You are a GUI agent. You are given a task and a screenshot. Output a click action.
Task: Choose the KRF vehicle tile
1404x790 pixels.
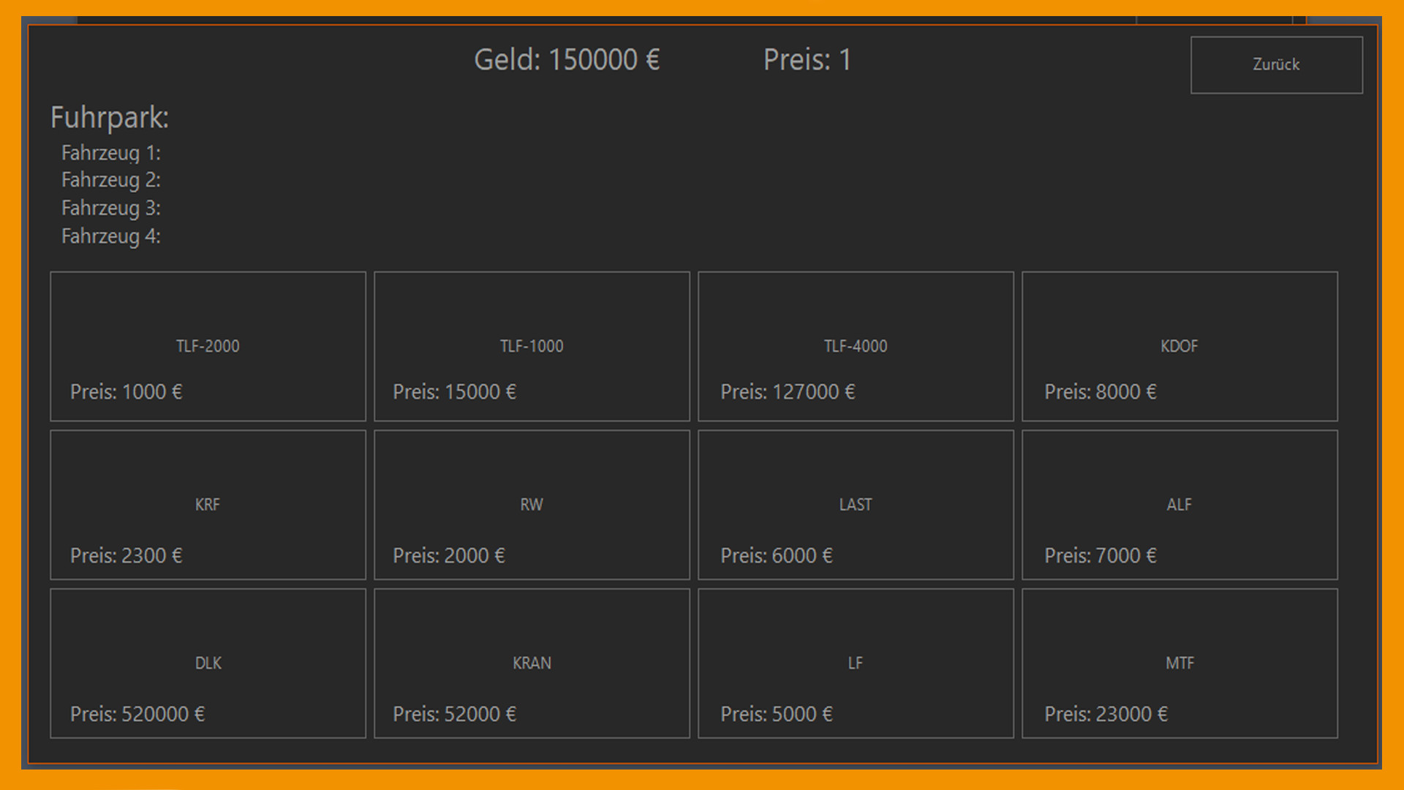point(208,505)
